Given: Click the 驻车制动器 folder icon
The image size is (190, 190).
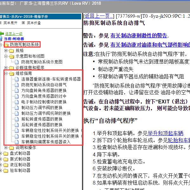Looking at the screenshot, I should click(x=6, y=171).
